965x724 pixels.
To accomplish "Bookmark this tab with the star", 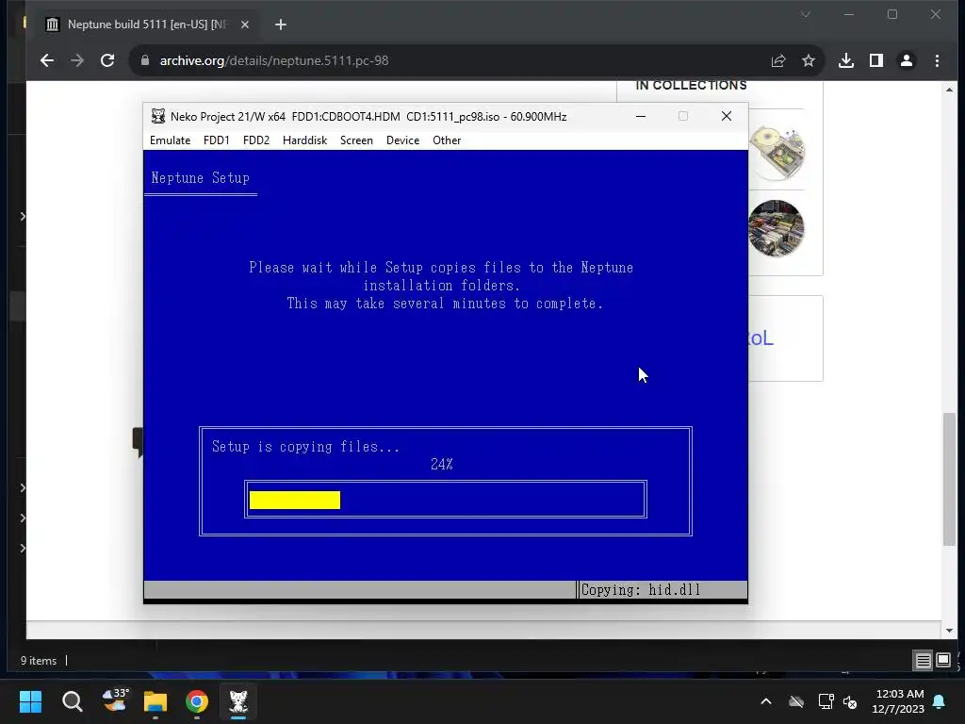I will point(808,60).
